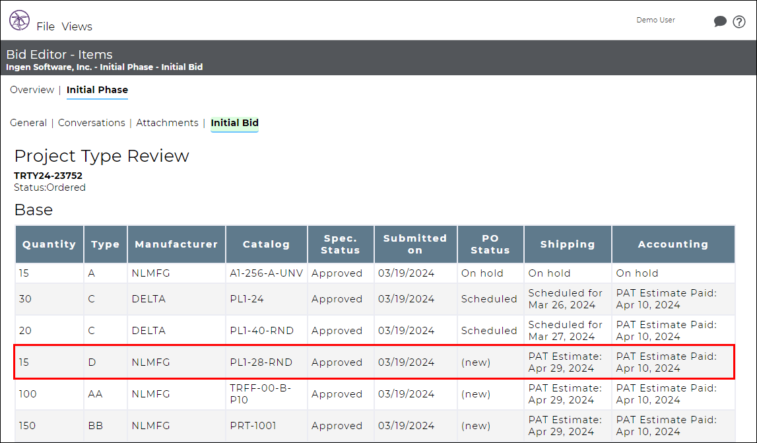Open the chat message icon
The height and width of the screenshot is (443, 757).
pos(720,21)
